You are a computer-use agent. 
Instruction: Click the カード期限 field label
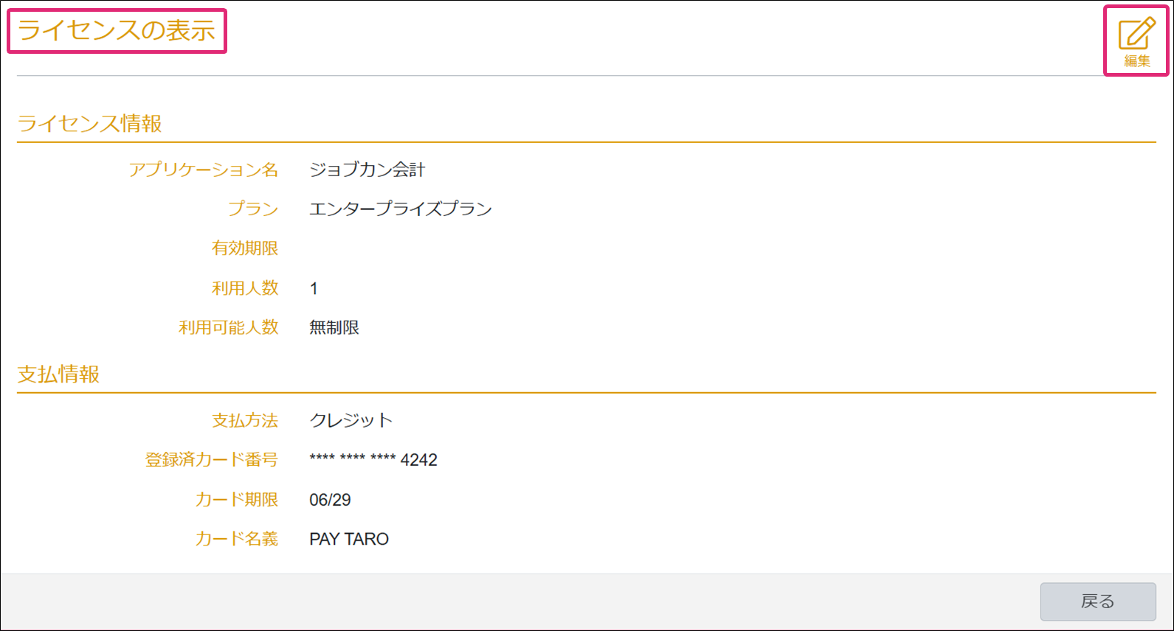pos(237,500)
